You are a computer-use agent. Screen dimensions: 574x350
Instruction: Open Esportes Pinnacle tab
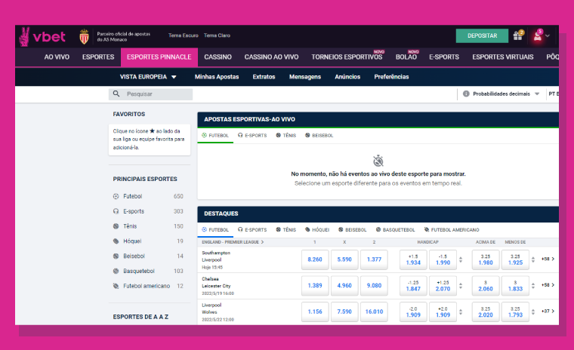click(159, 57)
